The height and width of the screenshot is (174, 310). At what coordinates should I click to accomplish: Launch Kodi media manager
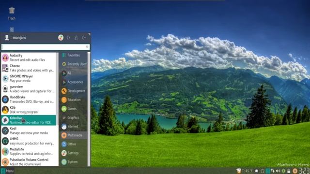[29, 130]
